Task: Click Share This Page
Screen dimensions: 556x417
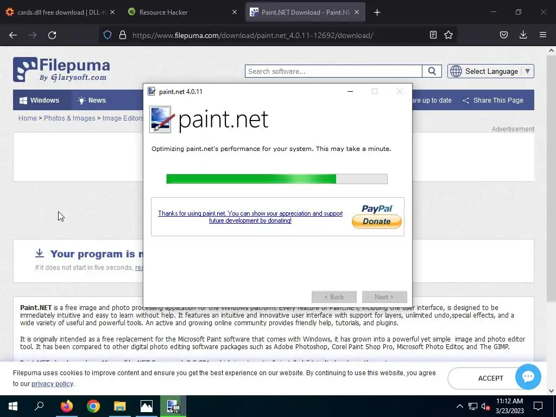Action: (493, 100)
